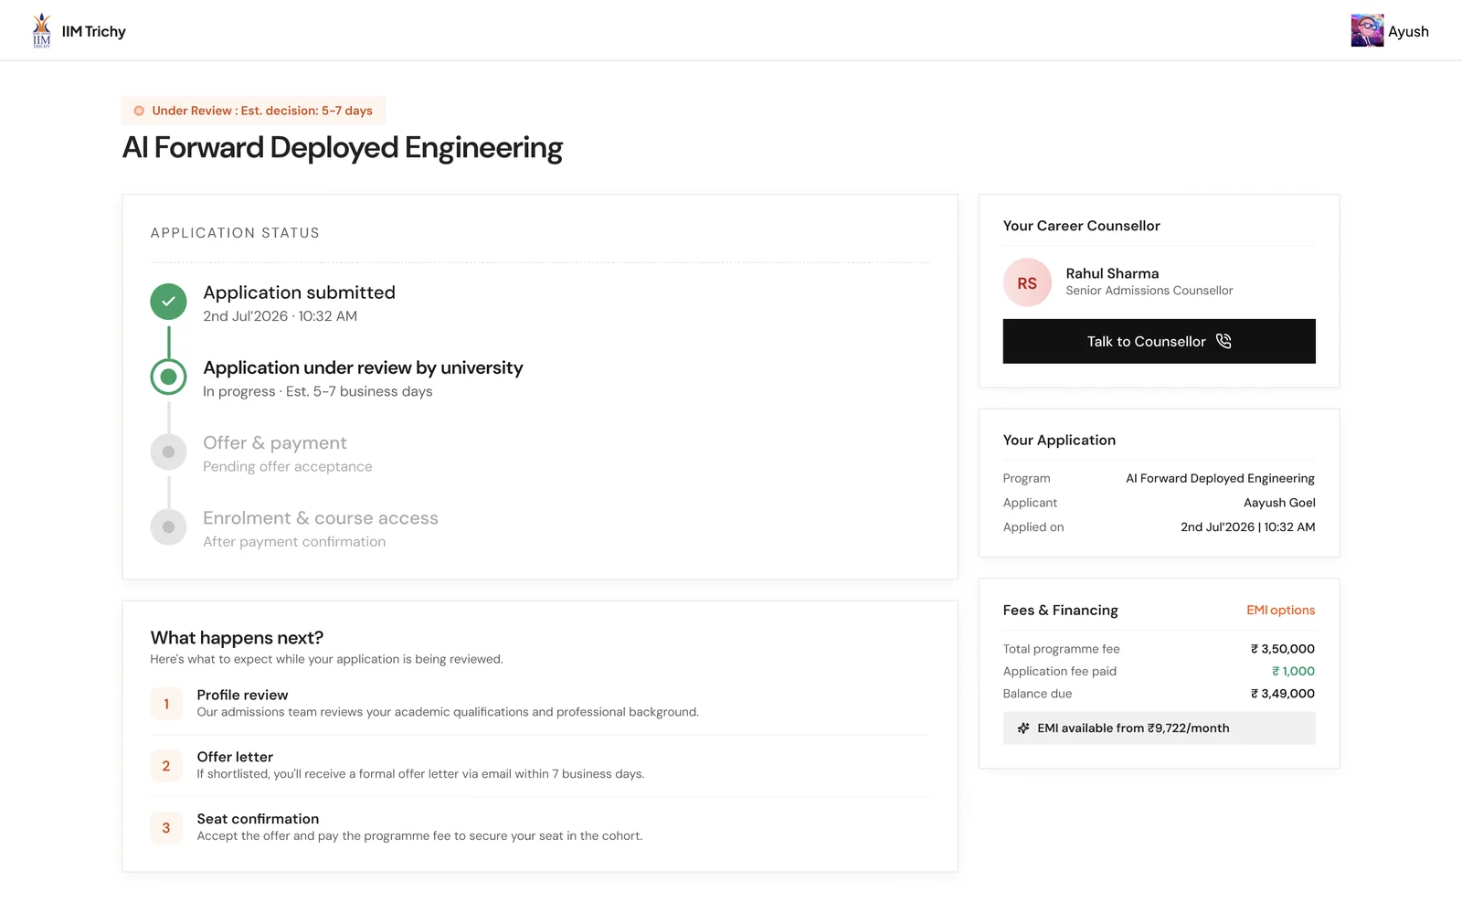The width and height of the screenshot is (1462, 914).
Task: Click the What happens next? heading
Action: (x=237, y=638)
